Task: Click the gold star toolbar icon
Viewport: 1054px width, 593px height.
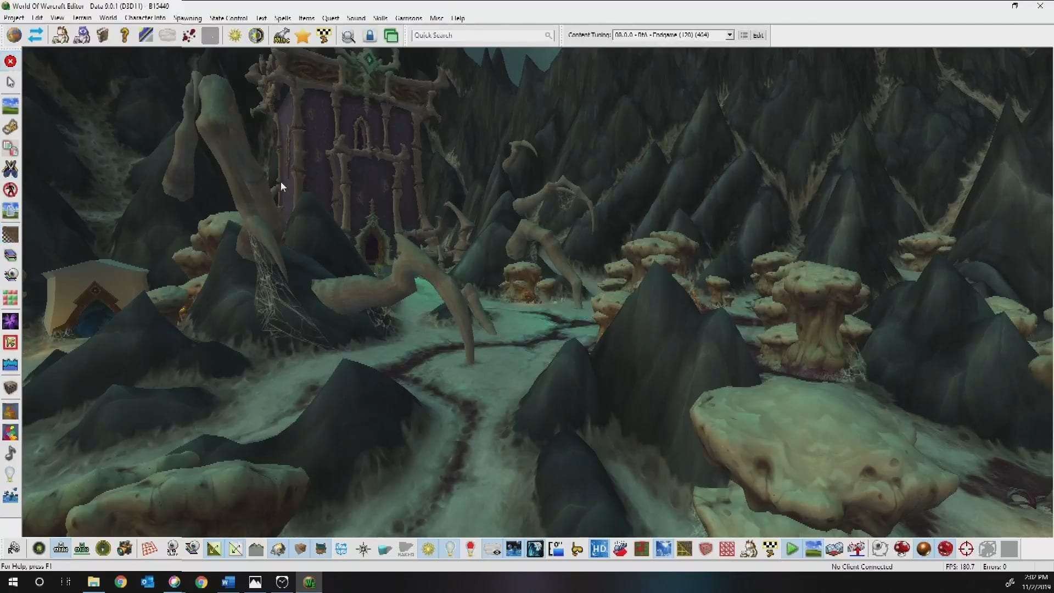Action: (302, 36)
